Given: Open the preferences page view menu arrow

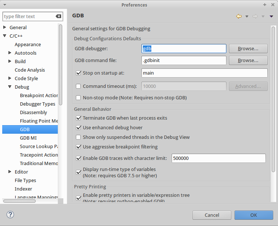Looking at the screenshot, I should coord(271,16).
